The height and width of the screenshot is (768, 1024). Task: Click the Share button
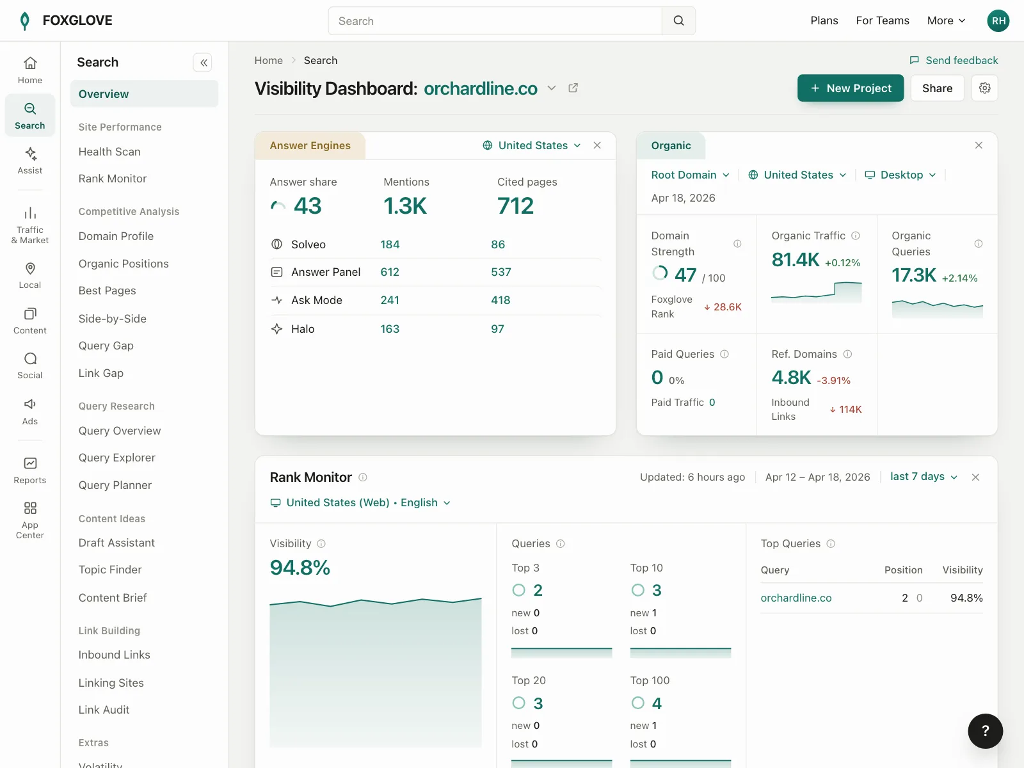[937, 88]
